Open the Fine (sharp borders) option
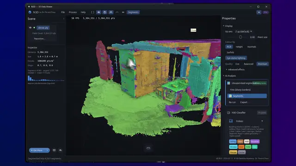The width and height of the screenshot is (296, 166). click(x=240, y=90)
